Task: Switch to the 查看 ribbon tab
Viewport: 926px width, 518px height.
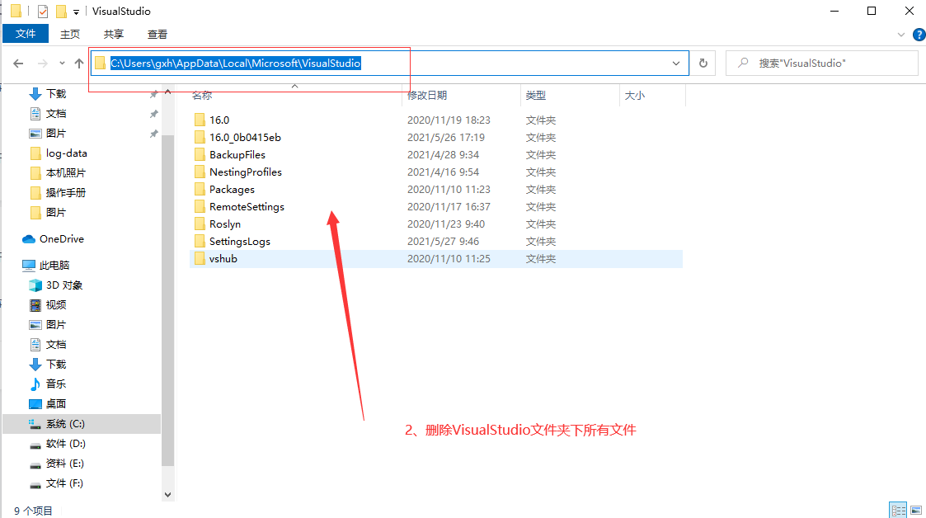Action: (157, 35)
